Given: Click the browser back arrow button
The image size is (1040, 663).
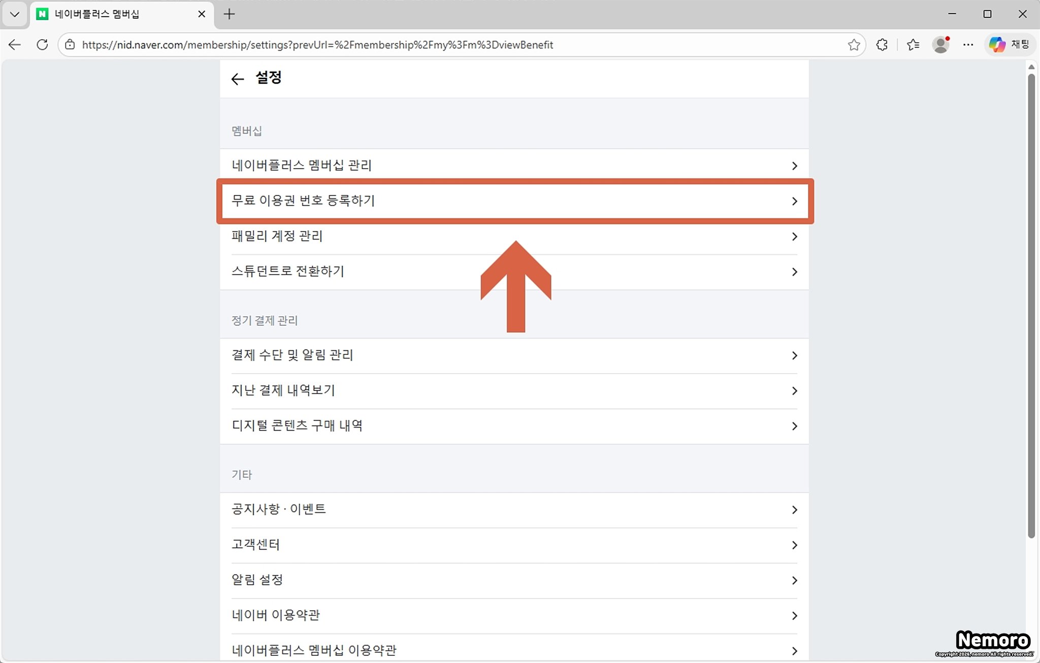Looking at the screenshot, I should 15,45.
